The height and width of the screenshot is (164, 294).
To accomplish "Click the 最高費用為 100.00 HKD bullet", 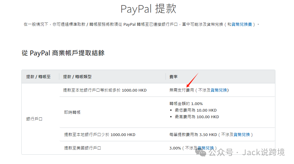I will pos(197,117).
